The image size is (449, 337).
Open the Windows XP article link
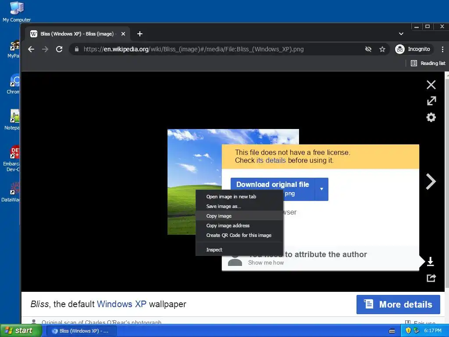pos(122,304)
